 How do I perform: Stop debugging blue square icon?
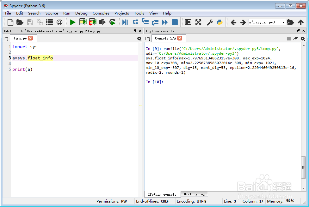(175, 22)
